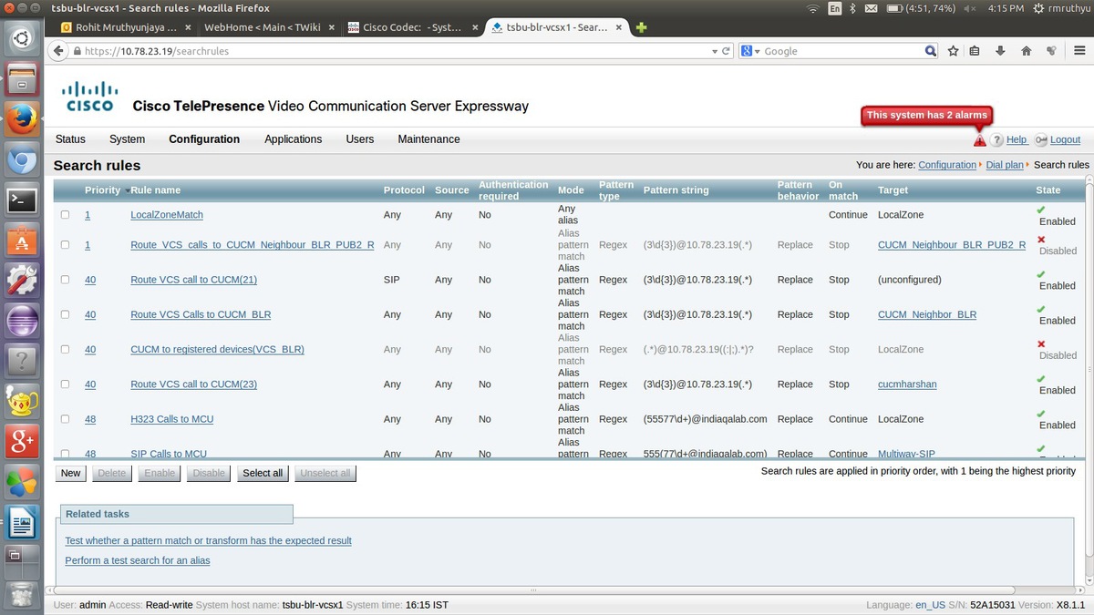Open the Maintenance menu
Viewport: 1094px width, 615px height.
[x=428, y=139]
